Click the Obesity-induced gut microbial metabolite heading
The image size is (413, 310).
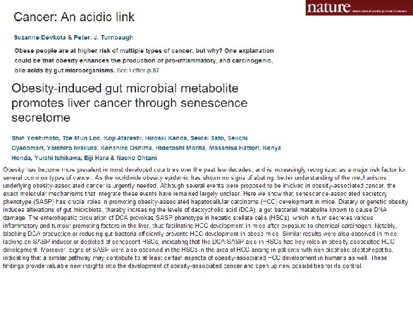[129, 103]
